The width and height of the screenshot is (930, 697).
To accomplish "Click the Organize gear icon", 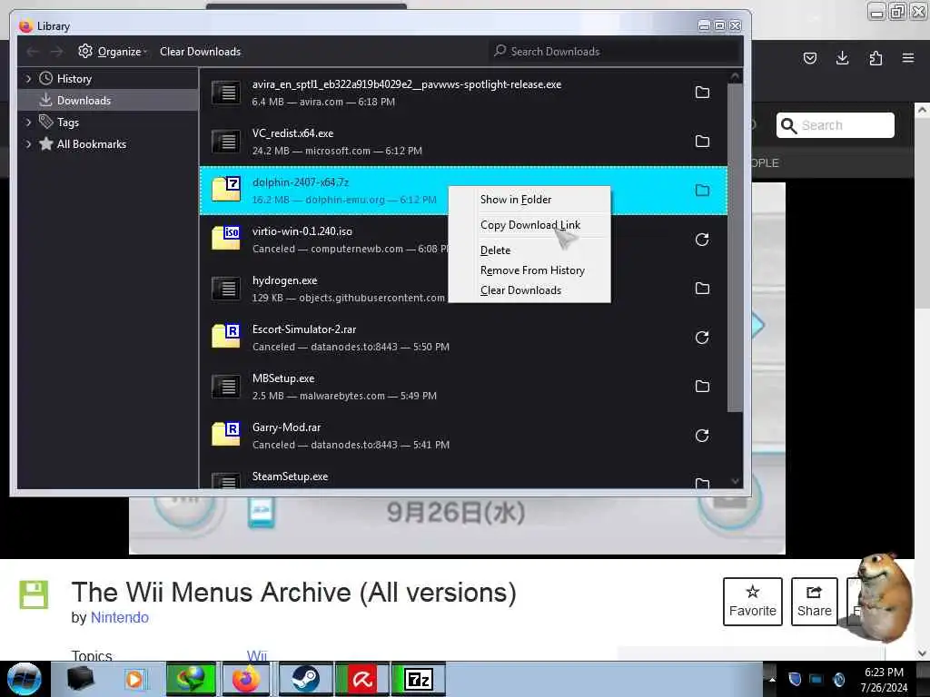I will [85, 51].
